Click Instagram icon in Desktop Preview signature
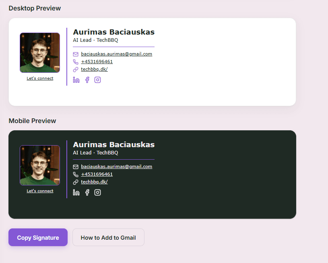 coord(97,80)
